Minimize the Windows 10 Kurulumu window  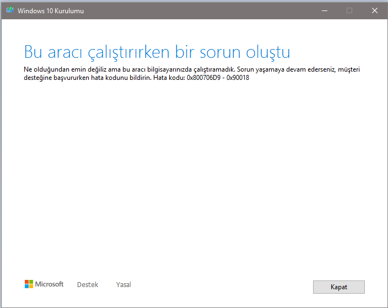pos(325,10)
